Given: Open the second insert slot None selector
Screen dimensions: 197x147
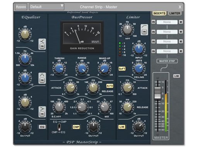Looking at the screenshot, I should click(x=167, y=32).
